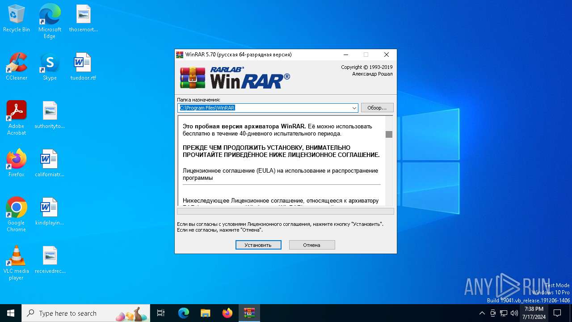Open Adobe Acrobat desktop shortcut
The height and width of the screenshot is (322, 572).
pyautogui.click(x=17, y=118)
